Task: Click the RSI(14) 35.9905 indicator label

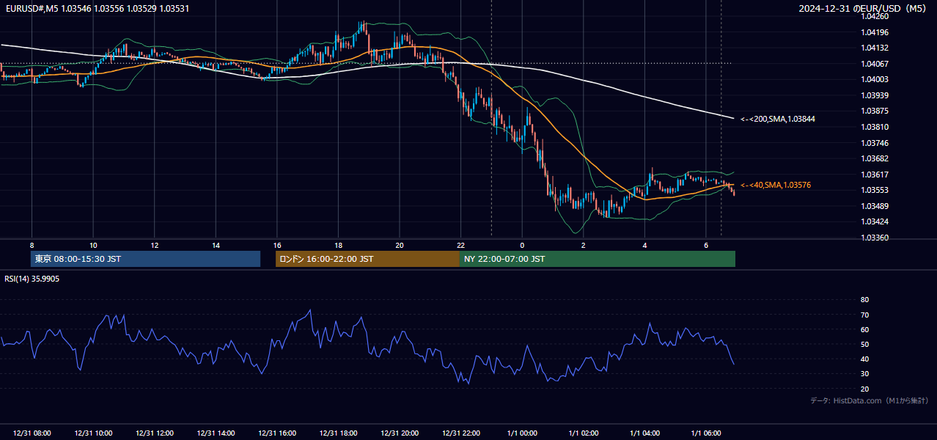Action: (x=32, y=279)
